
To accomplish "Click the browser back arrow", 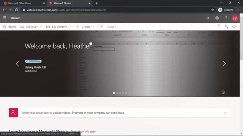I will point(4,10).
